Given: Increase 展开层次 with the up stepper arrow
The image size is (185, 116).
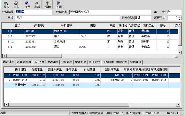Looking at the screenshot, I should tap(180, 17).
